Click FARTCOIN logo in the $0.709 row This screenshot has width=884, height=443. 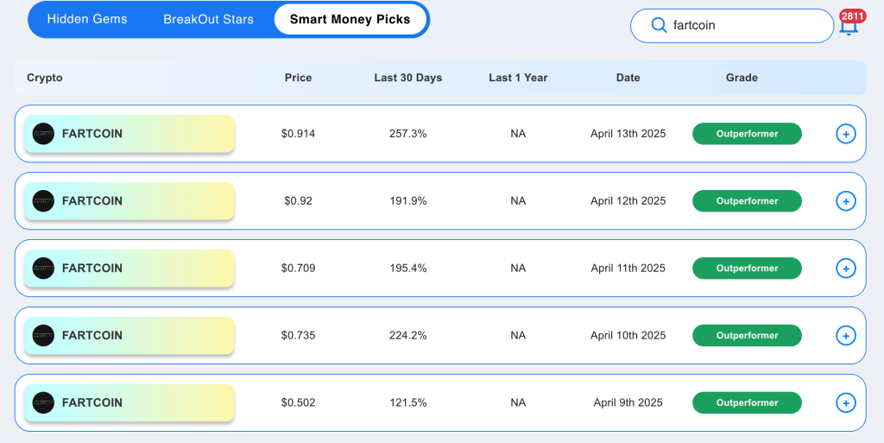[43, 269]
